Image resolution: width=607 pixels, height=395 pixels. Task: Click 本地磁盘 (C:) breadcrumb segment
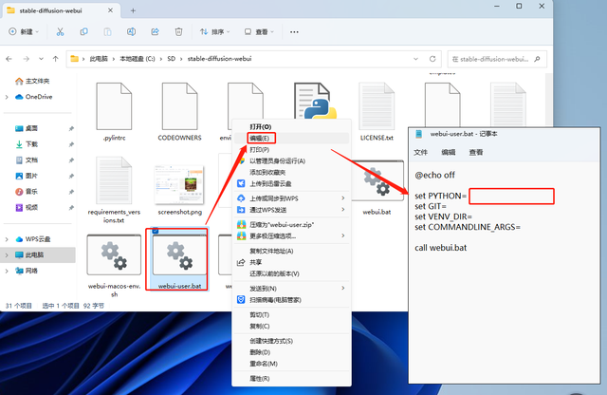click(137, 59)
